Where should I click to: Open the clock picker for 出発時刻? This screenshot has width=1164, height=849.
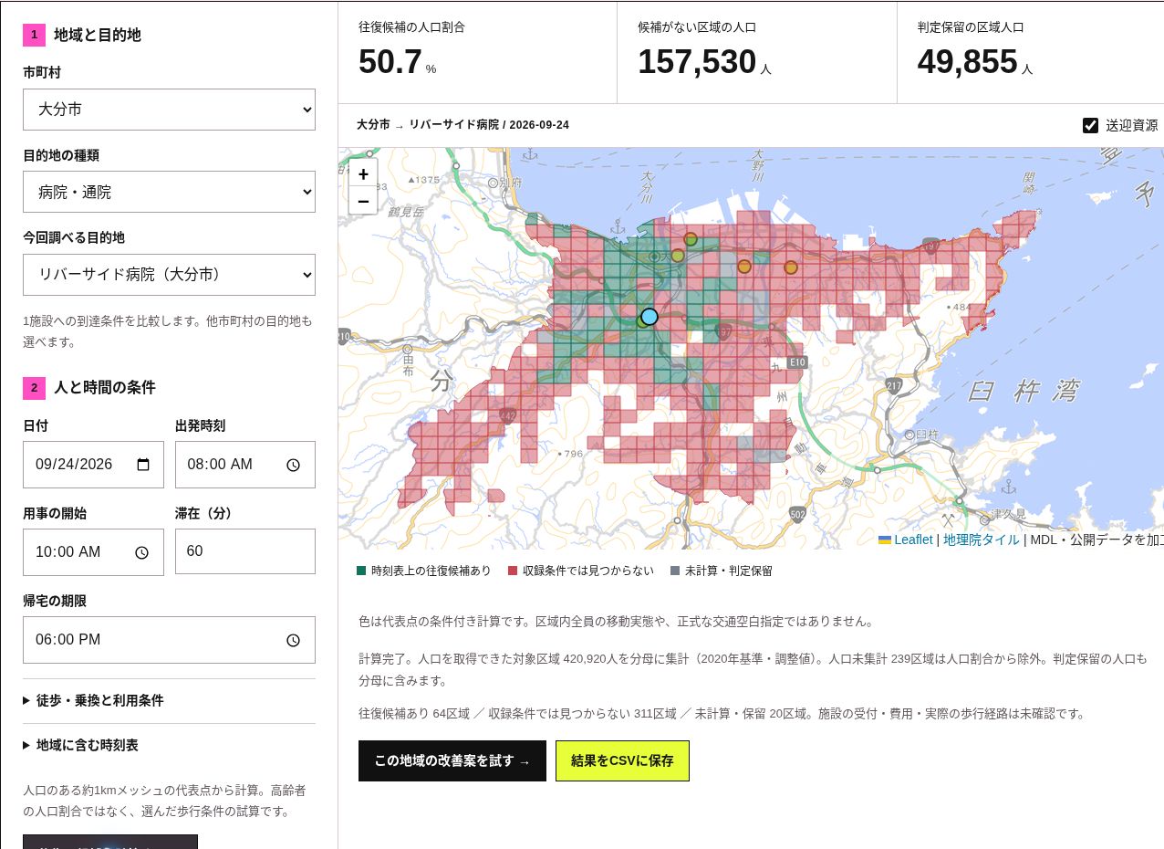tap(293, 465)
